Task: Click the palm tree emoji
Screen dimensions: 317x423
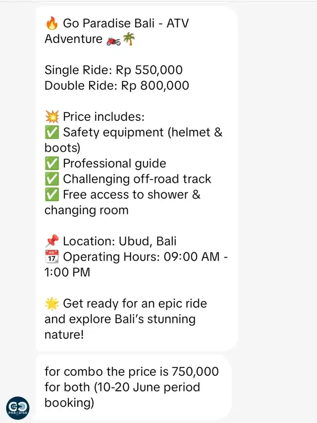Action: 129,39
